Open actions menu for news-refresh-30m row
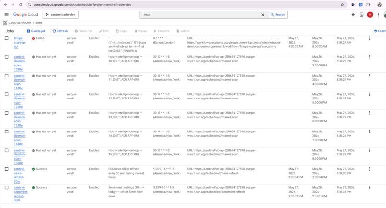Screen dimensions: 386x208 [370, 169]
